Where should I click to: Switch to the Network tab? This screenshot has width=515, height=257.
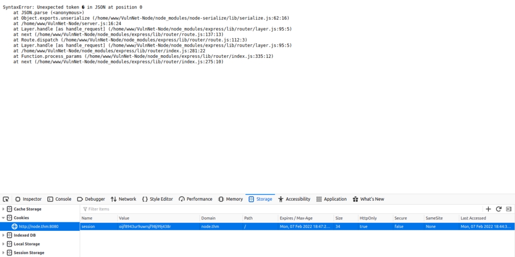124,199
